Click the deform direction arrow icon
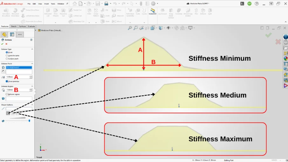This screenshot has width=288, height=162. point(3,71)
